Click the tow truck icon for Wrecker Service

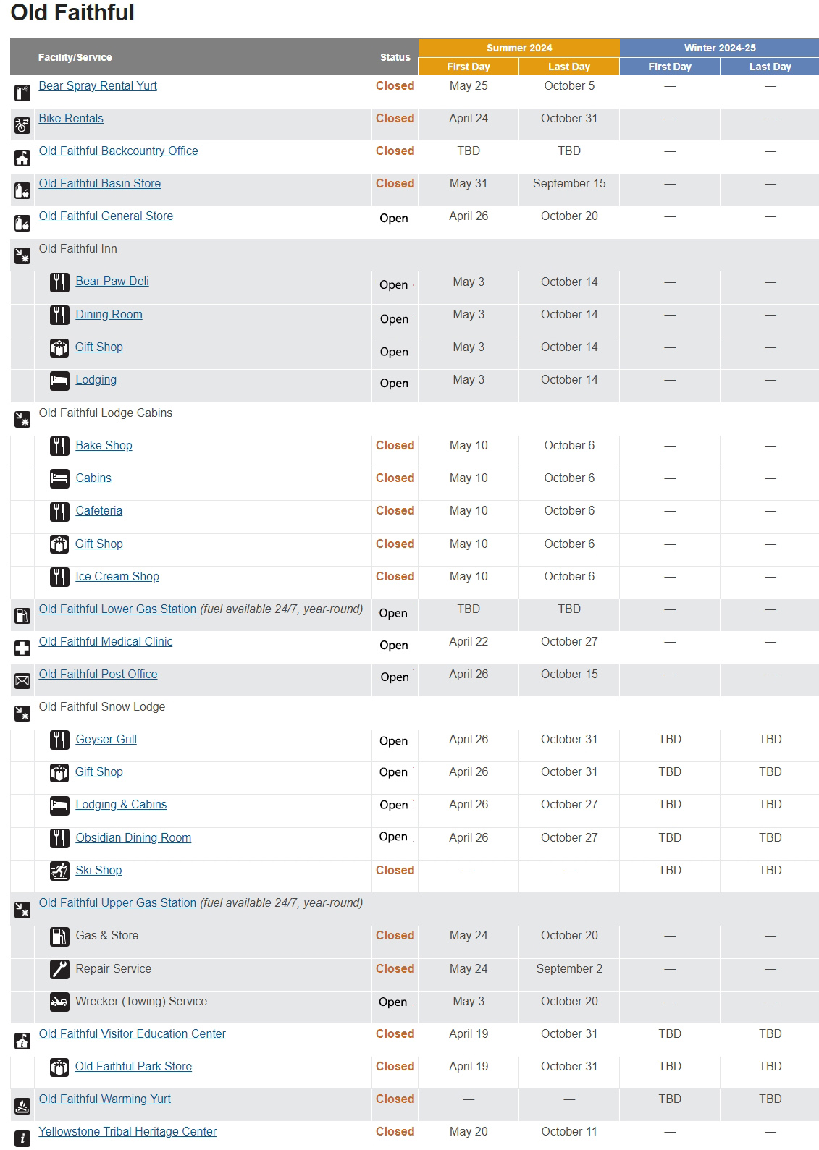pos(59,1002)
